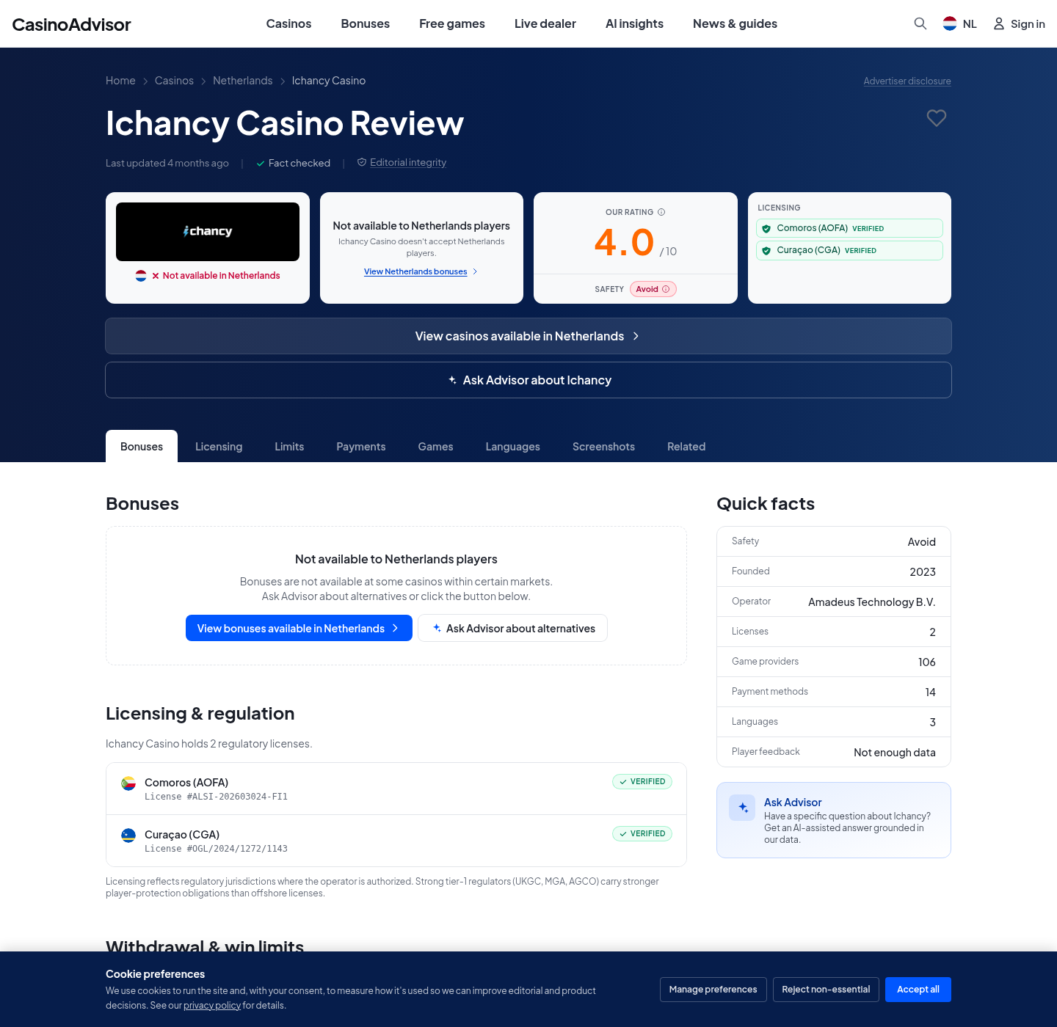Click Ask Advisor about alternatives button

coord(512,628)
